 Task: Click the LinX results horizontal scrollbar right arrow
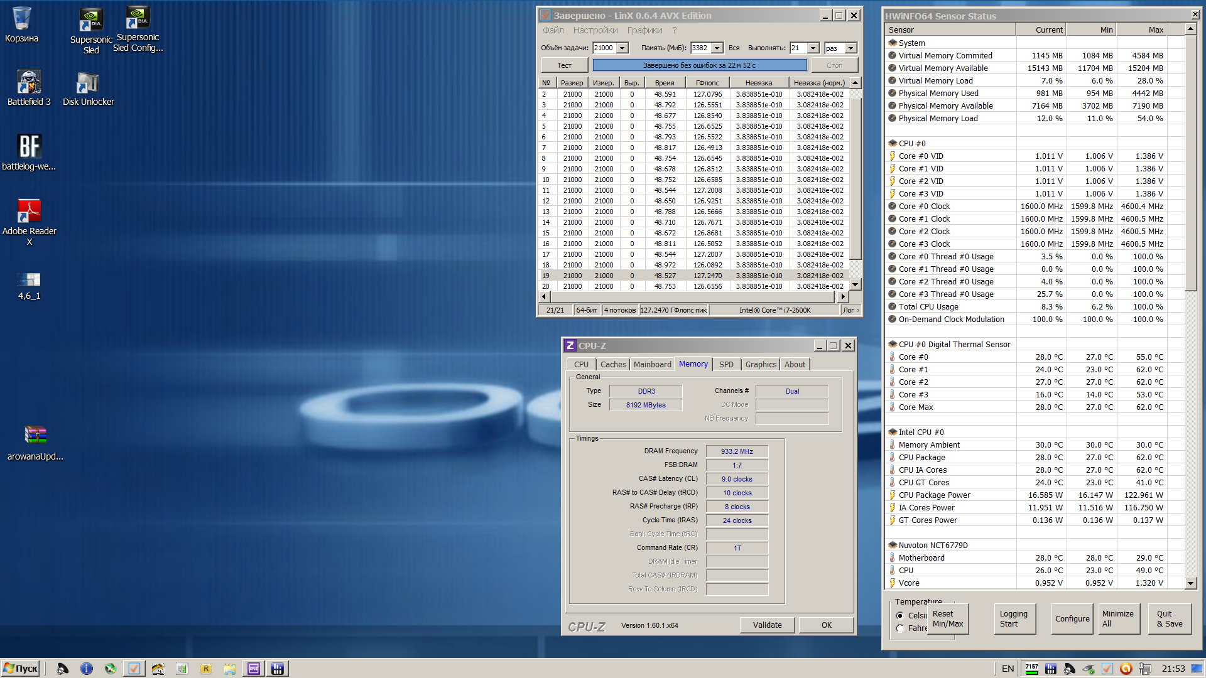843,296
